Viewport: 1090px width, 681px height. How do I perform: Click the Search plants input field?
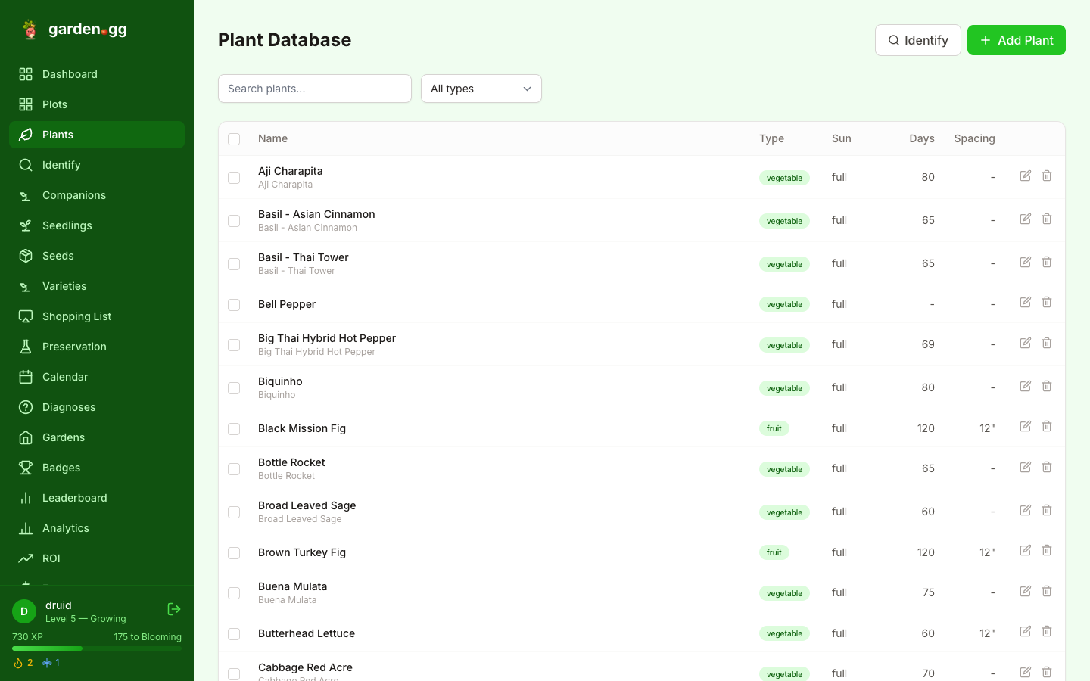coord(315,89)
